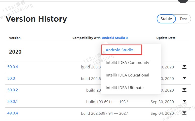Click download icon for version 50.0
This screenshot has width=195, height=121.
click(x=184, y=78)
